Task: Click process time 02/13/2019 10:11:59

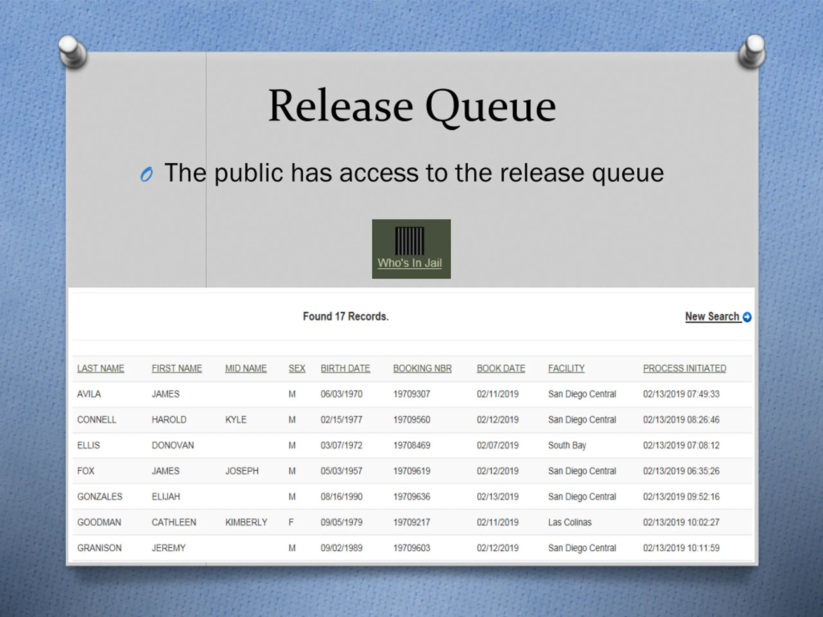Action: point(681,548)
